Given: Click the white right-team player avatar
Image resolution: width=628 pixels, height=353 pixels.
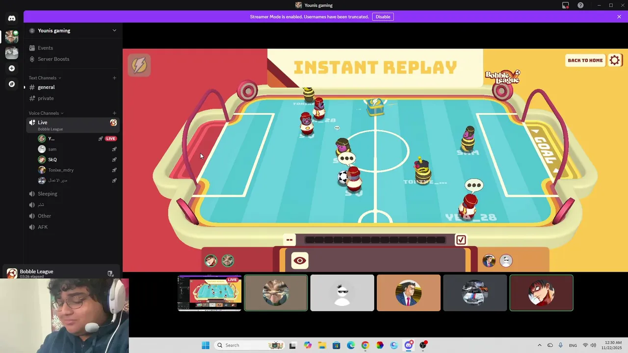Looking at the screenshot, I should pyautogui.click(x=506, y=261).
